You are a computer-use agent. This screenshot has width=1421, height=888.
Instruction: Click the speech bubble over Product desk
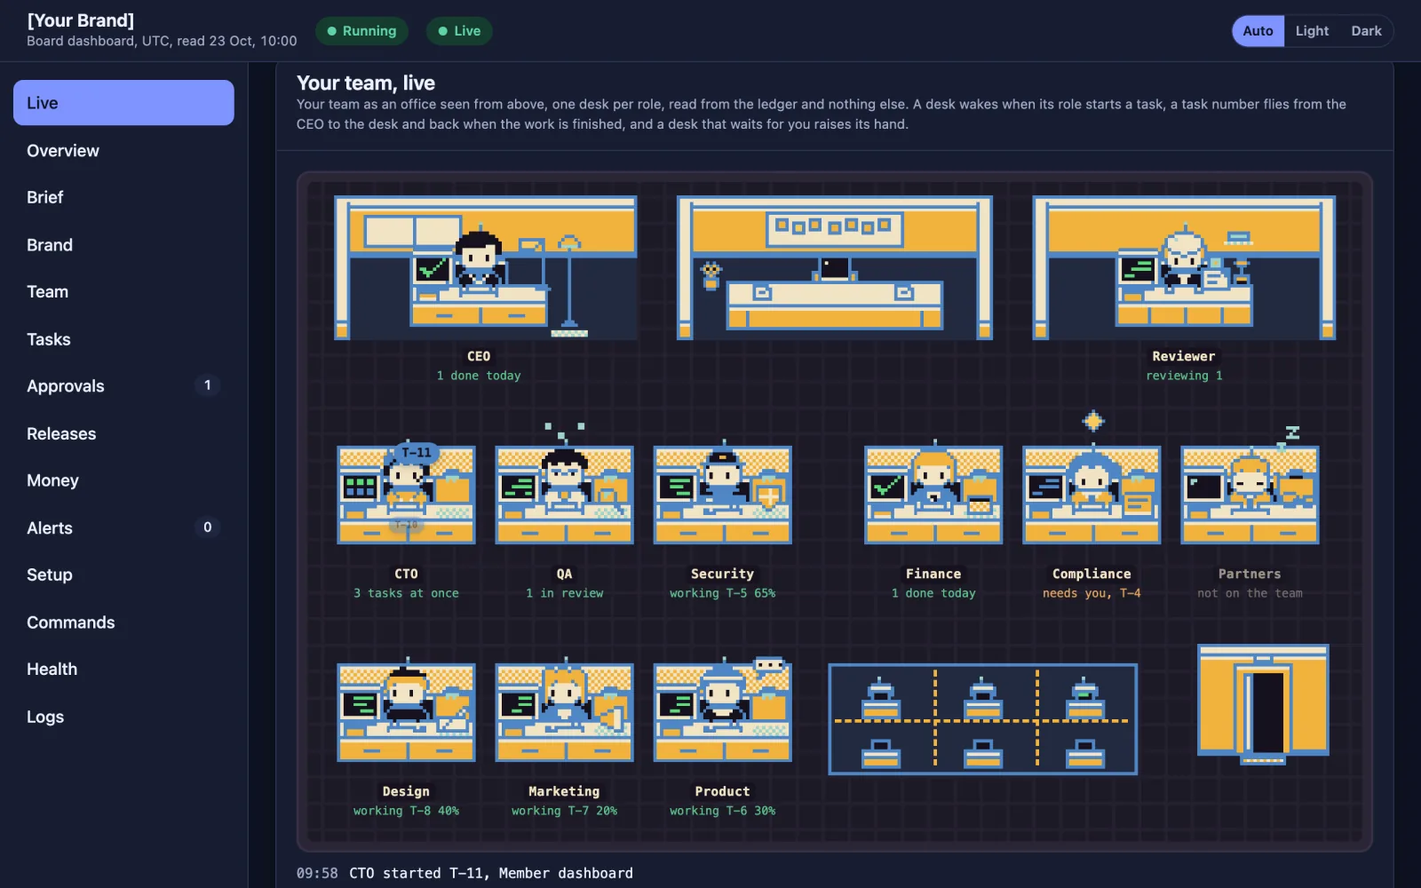(x=769, y=665)
